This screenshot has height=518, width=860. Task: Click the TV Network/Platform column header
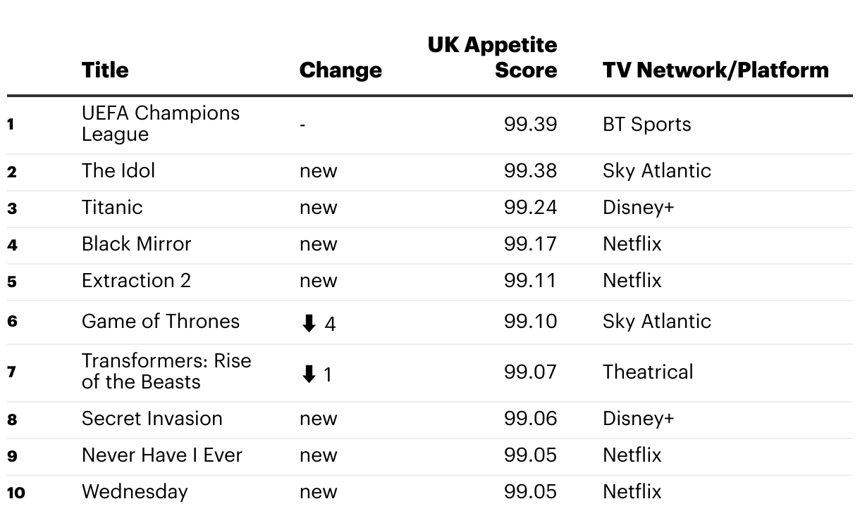[x=715, y=70]
